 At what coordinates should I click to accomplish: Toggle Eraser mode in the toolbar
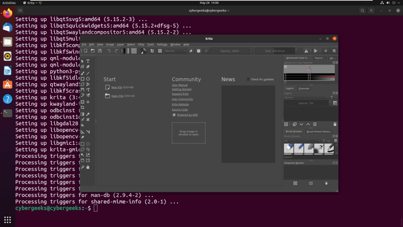pos(191,51)
